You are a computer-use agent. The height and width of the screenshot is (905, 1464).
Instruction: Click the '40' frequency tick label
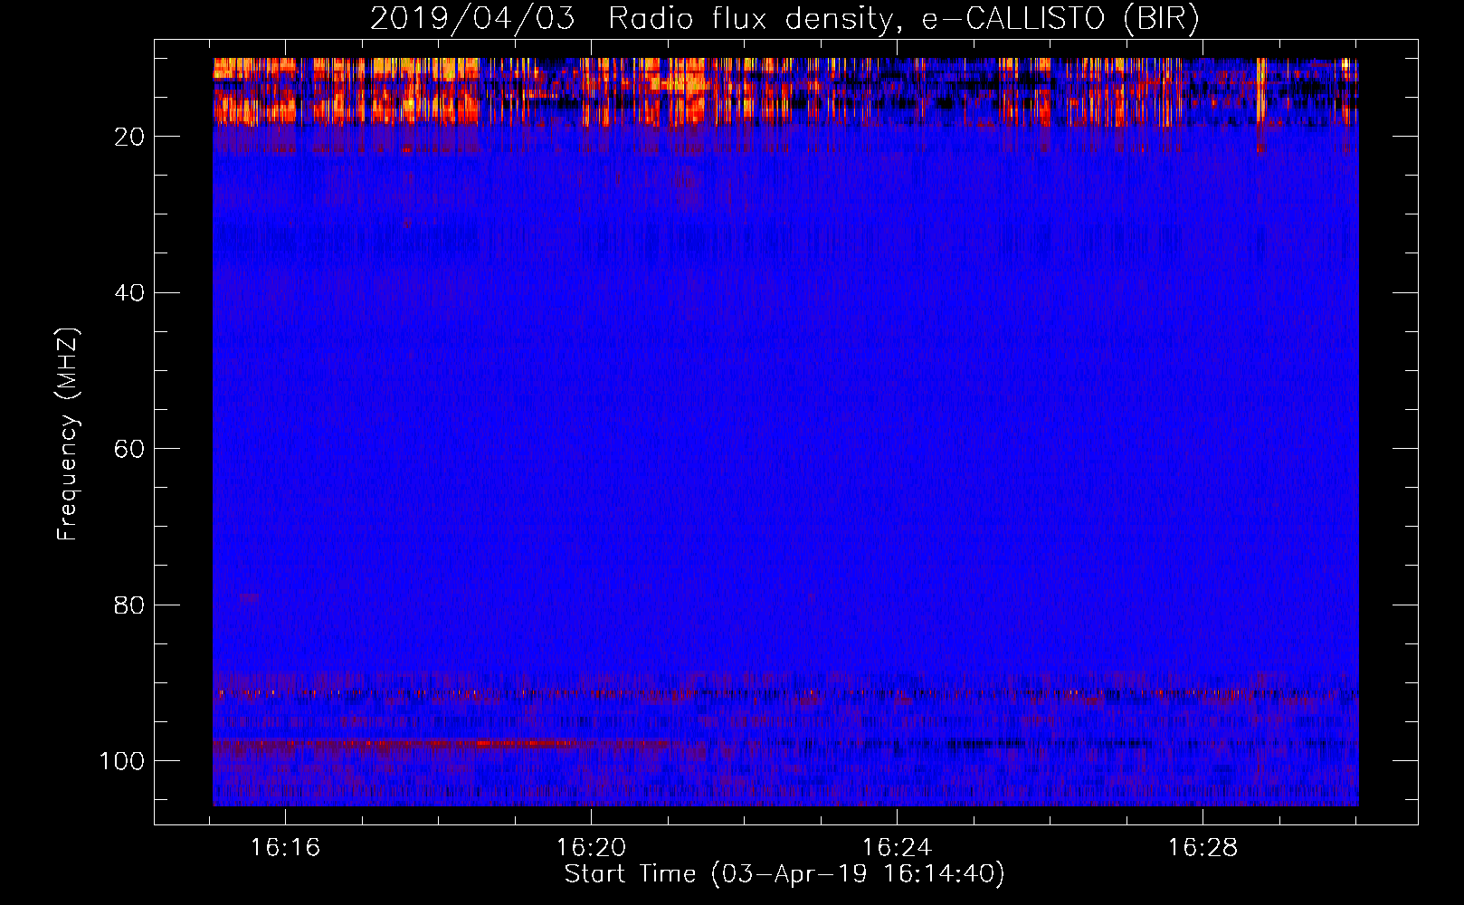click(x=129, y=292)
